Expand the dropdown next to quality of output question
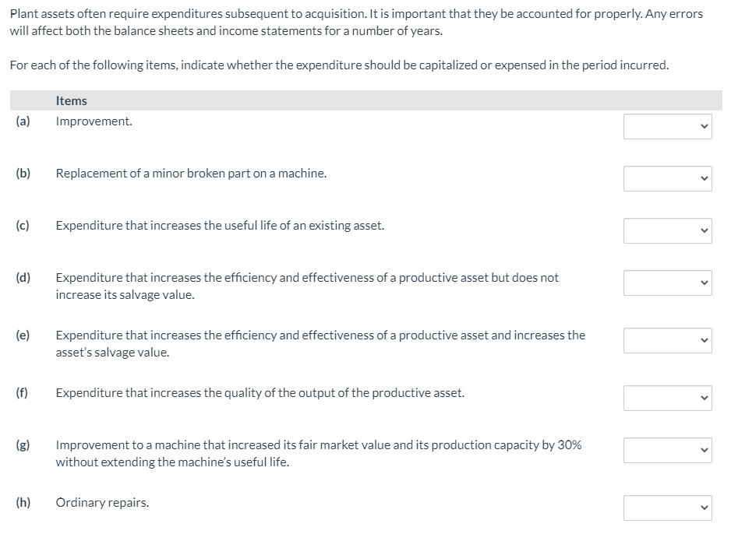Image resolution: width=731 pixels, height=541 pixels. 667,398
